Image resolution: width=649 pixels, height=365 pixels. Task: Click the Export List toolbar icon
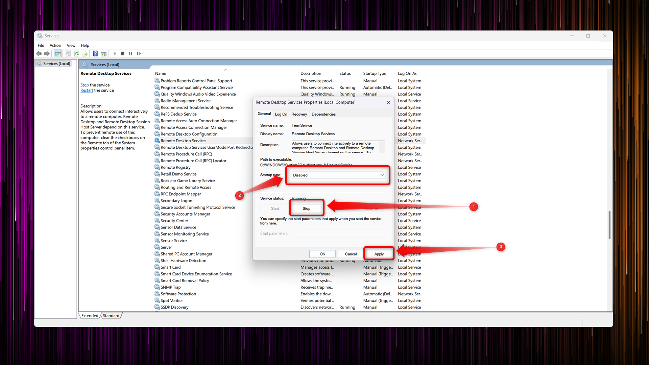click(x=85, y=53)
